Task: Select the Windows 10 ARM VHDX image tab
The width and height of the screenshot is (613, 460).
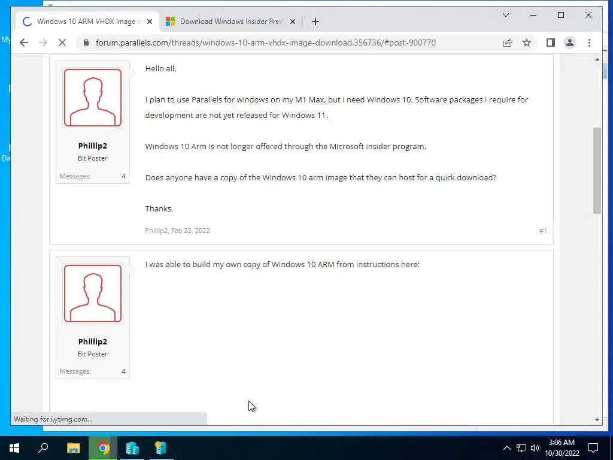Action: click(x=87, y=22)
